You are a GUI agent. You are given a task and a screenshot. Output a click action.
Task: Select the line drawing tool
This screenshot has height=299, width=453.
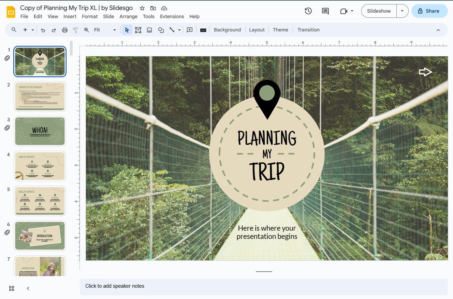[172, 30]
